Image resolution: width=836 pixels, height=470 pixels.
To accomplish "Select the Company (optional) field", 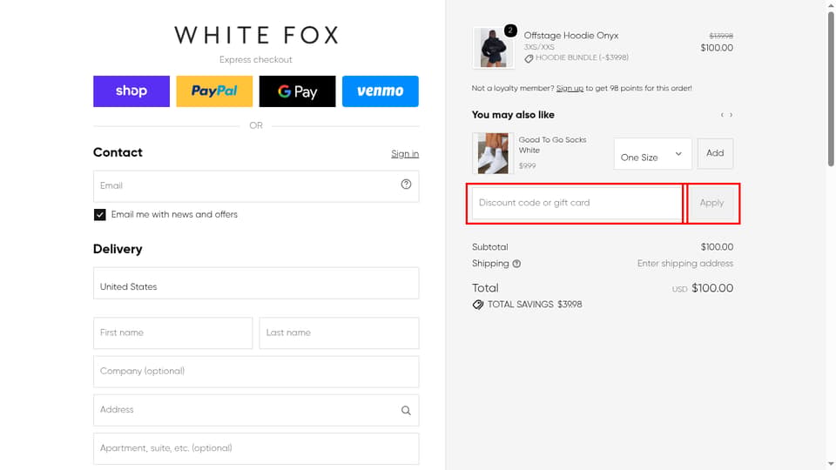I will point(256,372).
